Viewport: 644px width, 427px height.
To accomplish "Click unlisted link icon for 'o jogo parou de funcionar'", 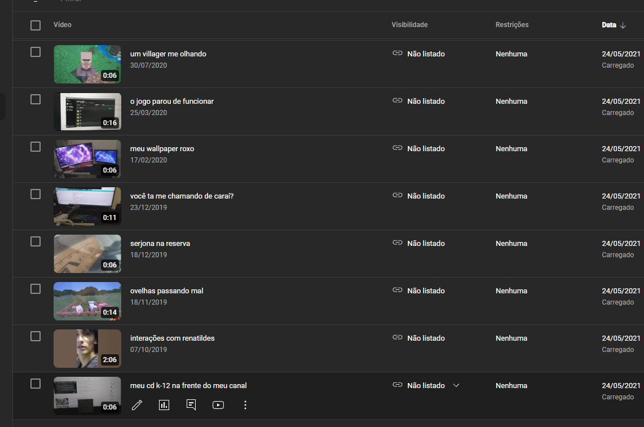I will click(x=397, y=101).
